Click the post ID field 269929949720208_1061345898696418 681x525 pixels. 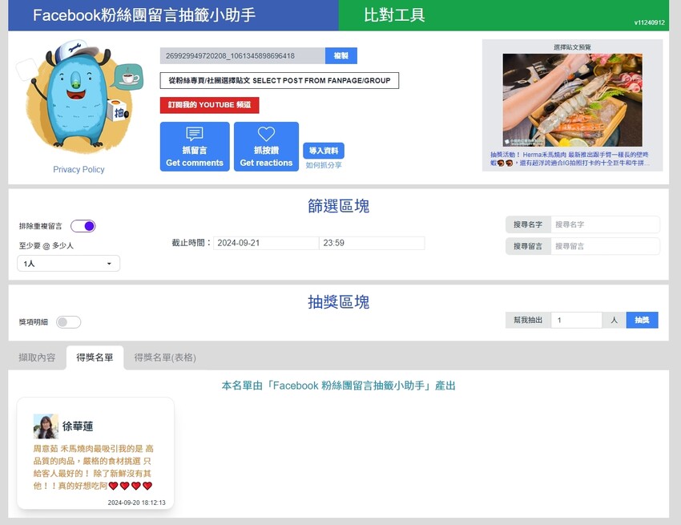pyautogui.click(x=242, y=55)
